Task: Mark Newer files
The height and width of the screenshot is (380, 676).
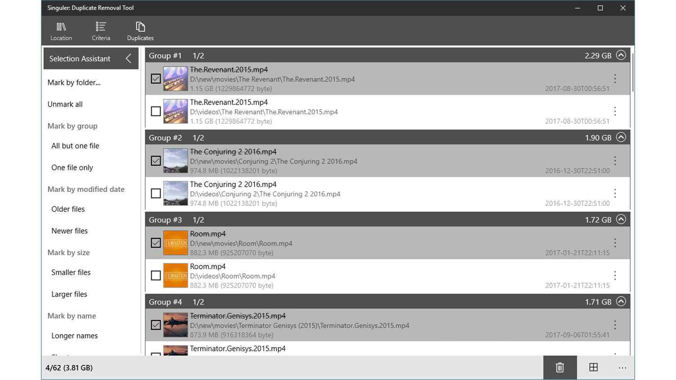Action: point(69,231)
